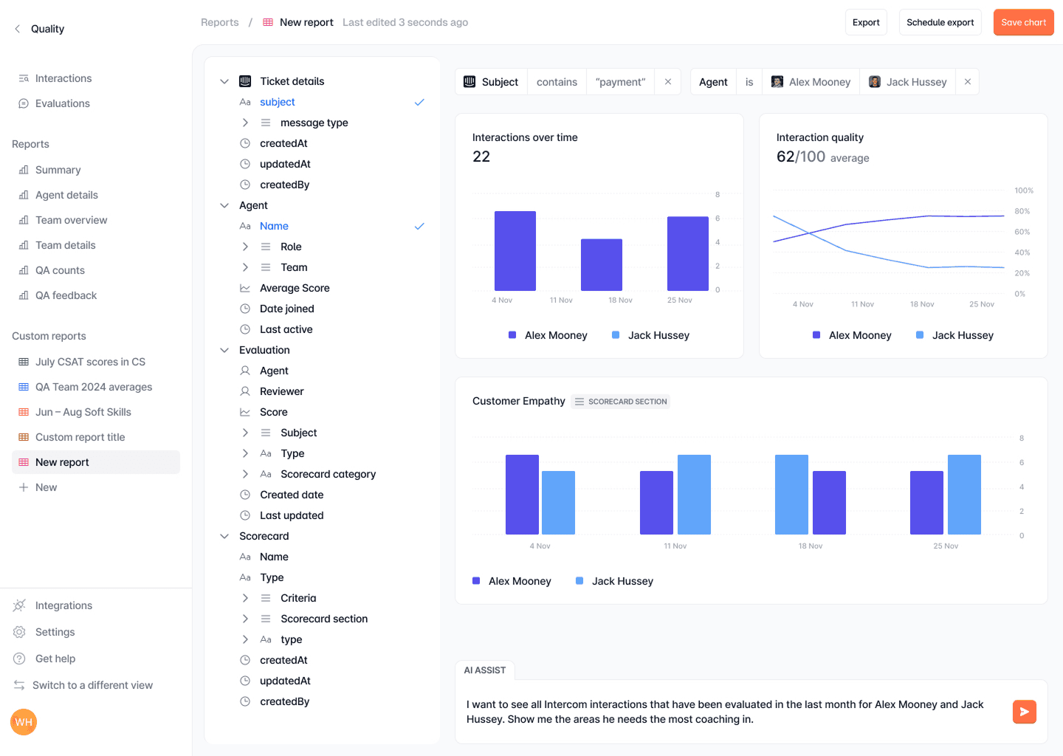Open the QA feedback report
The image size is (1063, 756).
pos(66,295)
